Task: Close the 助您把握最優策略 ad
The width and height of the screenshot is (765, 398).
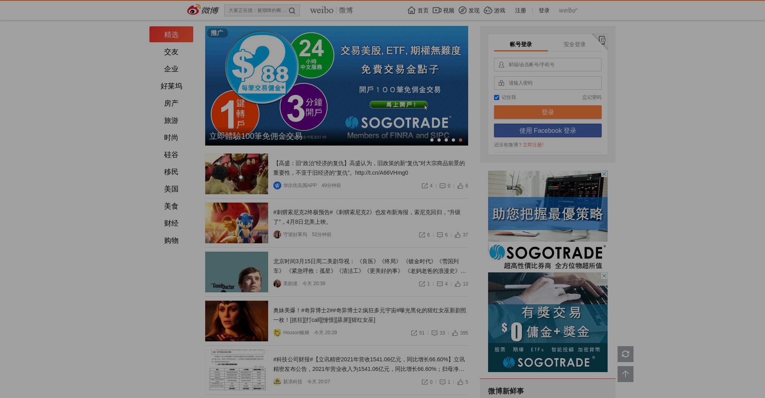Action: point(604,174)
